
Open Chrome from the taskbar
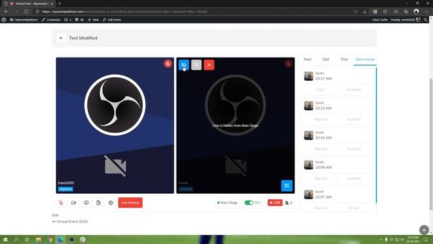coord(49,239)
